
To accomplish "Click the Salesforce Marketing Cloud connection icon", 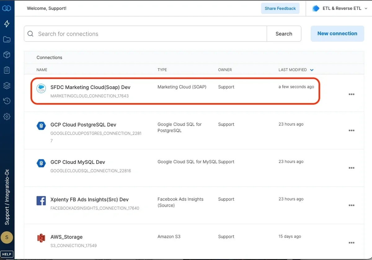I will tap(41, 89).
